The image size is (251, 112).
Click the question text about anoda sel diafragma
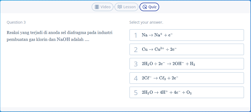coord(60,36)
